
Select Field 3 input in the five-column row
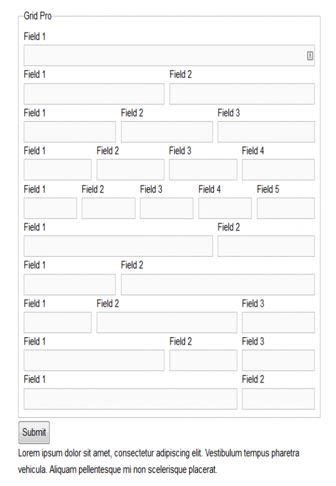pos(167,208)
